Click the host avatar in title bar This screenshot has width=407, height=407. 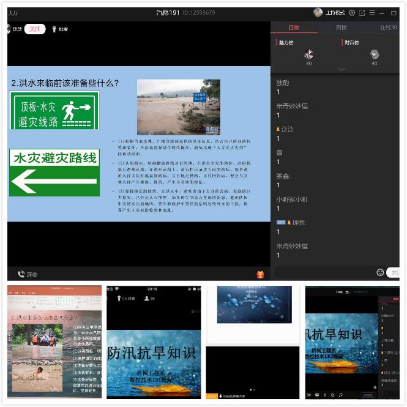(x=318, y=13)
